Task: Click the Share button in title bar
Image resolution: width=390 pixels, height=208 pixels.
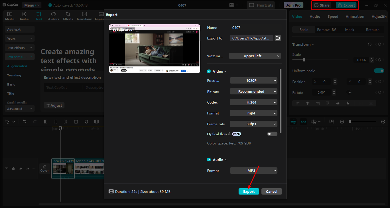Action: point(322,5)
